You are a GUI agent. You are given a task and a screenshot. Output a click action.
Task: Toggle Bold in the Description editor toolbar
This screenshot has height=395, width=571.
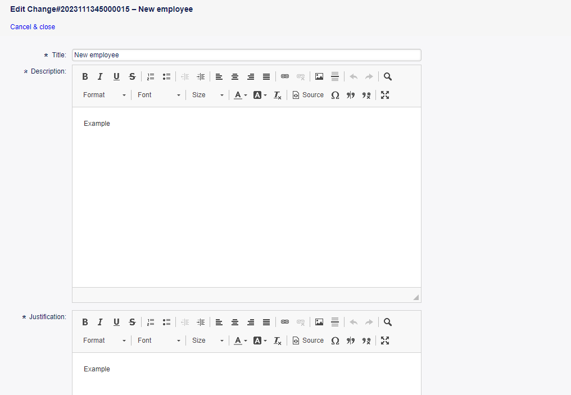click(x=85, y=77)
